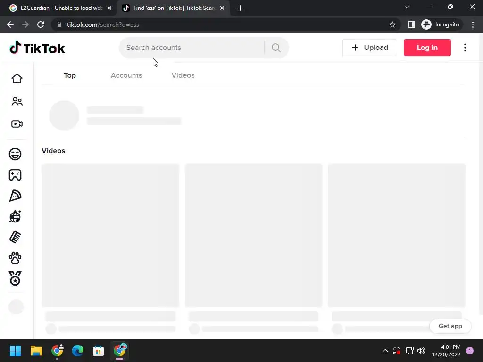Select the Food pizza slice category
Image resolution: width=483 pixels, height=362 pixels.
[x=15, y=196]
